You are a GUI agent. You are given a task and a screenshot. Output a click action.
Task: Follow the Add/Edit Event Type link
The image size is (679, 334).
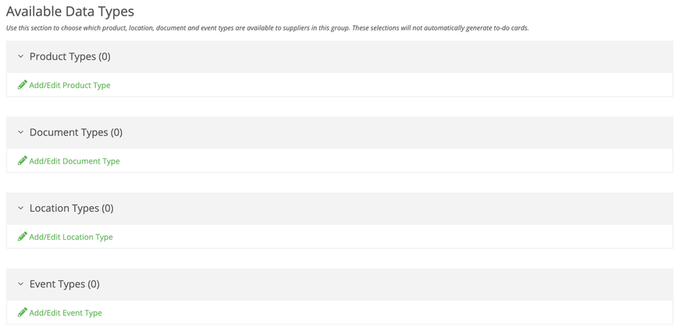66,313
